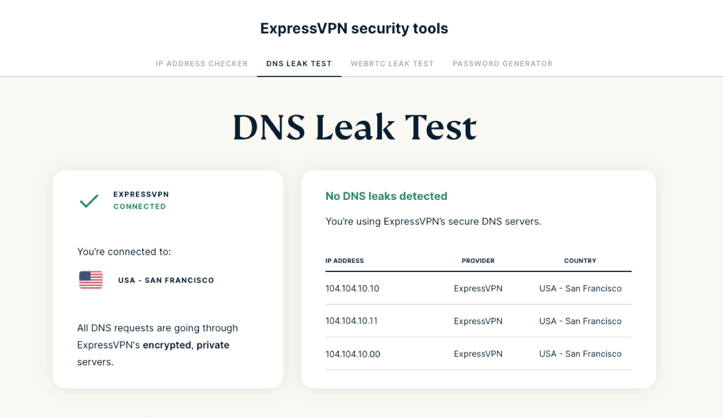Click the ExpressVPN security tools heading
This screenshot has width=723, height=418.
click(354, 29)
